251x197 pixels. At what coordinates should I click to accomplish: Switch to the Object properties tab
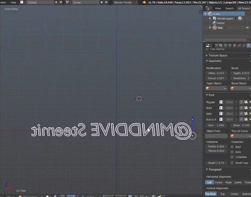tap(235, 46)
